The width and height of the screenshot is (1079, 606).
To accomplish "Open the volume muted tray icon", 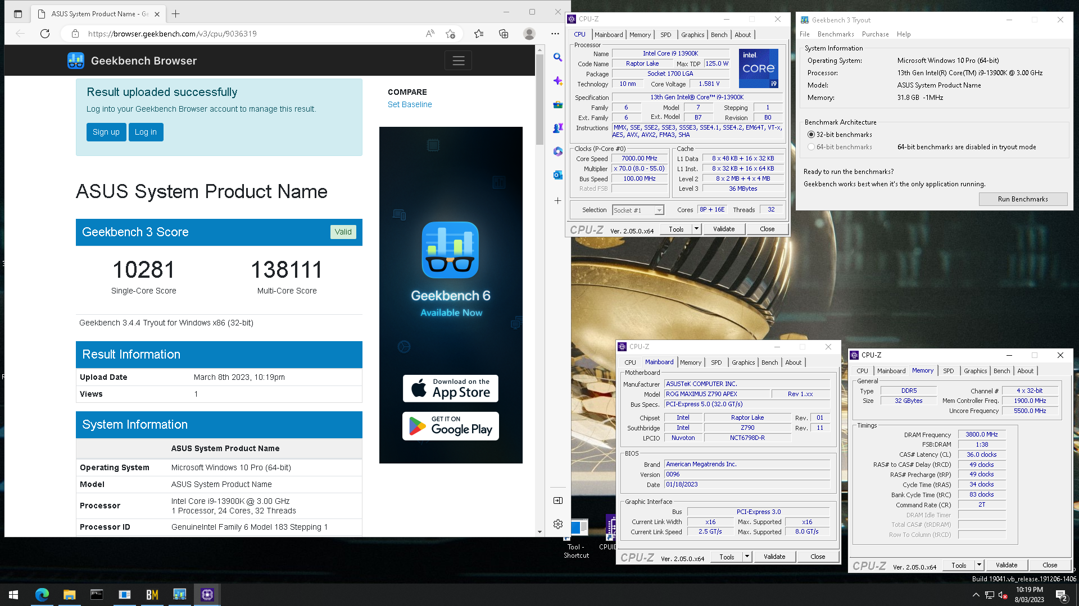I will 1003,595.
